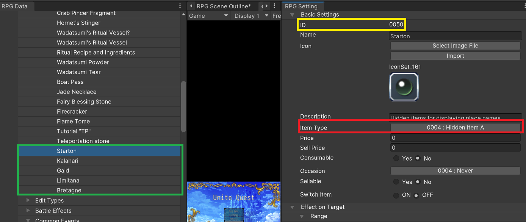Click the ID value 0050
526x222 pixels.
pyautogui.click(x=396, y=25)
